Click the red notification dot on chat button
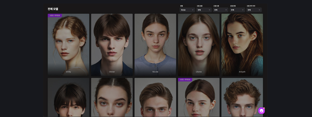Viewport: 312px width, 117px height. [264, 108]
